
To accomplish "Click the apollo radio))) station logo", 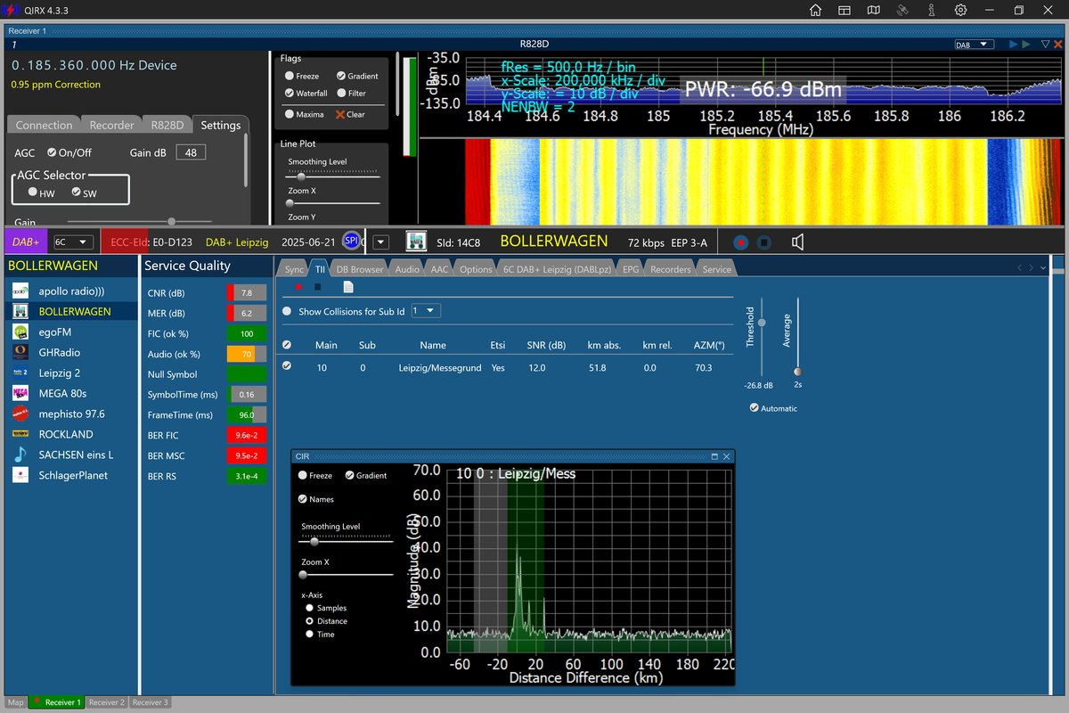I will tap(20, 291).
